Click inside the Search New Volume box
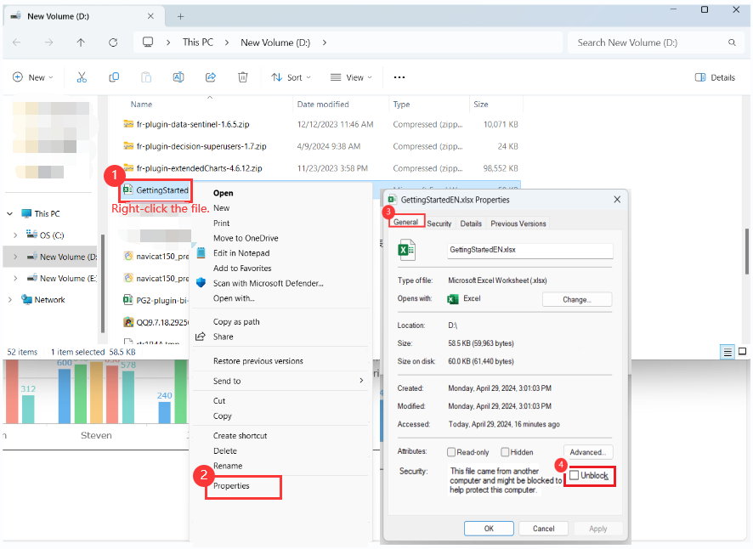753x549 pixels. (654, 42)
